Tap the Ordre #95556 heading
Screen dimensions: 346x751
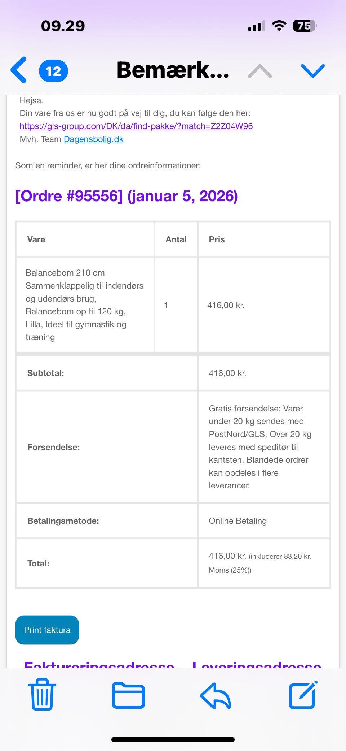coord(127,196)
